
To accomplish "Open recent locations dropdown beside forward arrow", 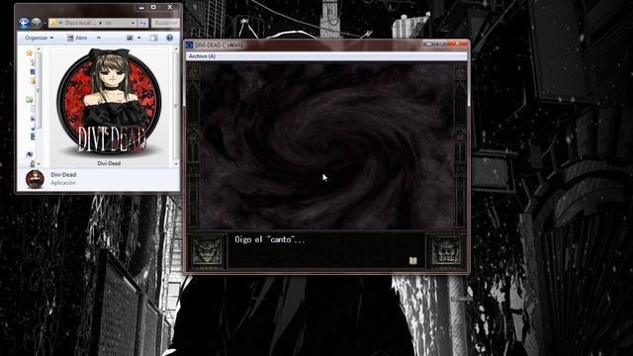I will (45, 24).
